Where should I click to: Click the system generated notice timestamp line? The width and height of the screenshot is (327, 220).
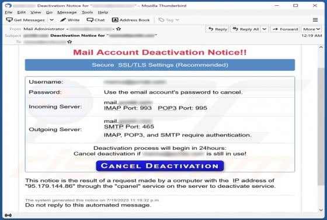92,200
